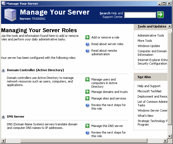The image size is (173, 144).
Task: Click green arrow beside Add or remove a role
Action: tap(87, 37)
